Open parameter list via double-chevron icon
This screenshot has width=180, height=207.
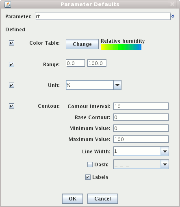173,16
